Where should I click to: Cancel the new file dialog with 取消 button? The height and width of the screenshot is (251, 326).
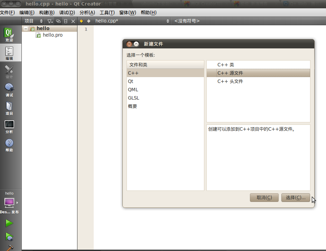[264, 197]
